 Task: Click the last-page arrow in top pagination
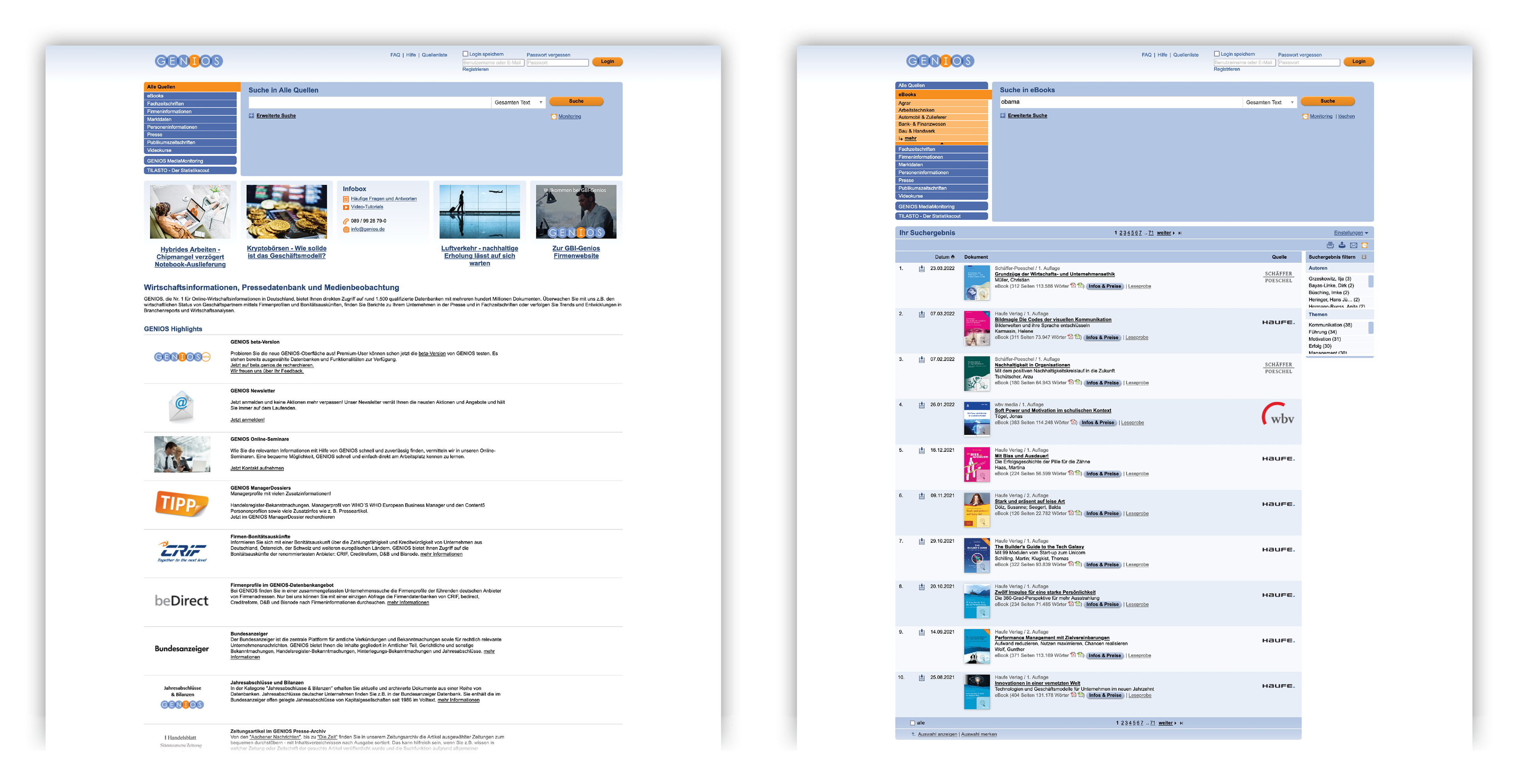click(1180, 233)
